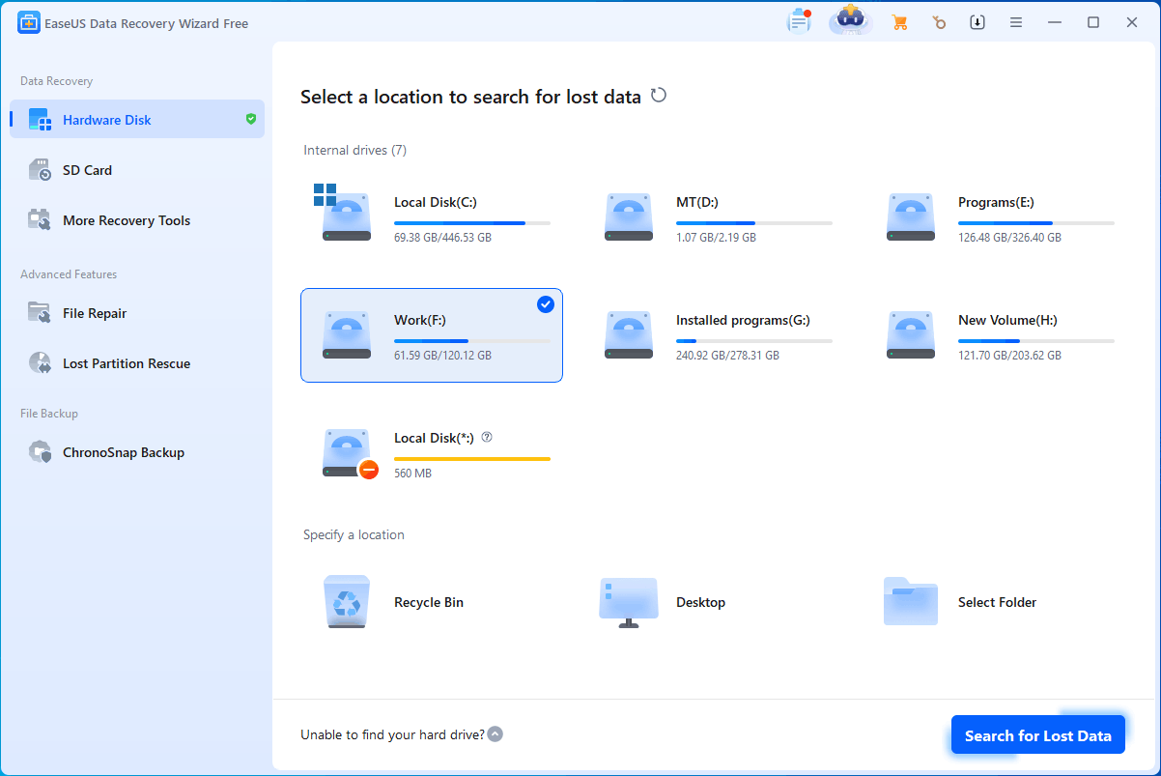Open the notifications clipboard icon
1161x776 pixels.
pos(799,21)
